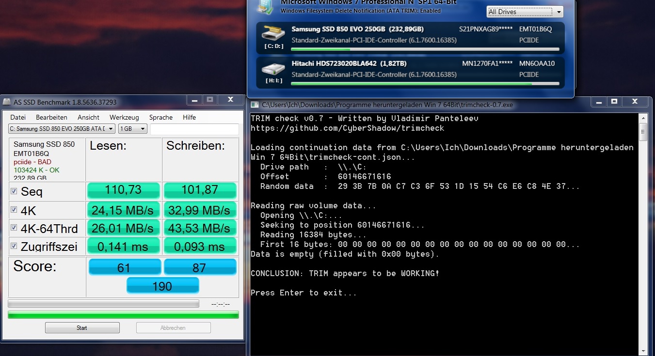Click 'Data is empty (filled with 0x00 bytes)' line
655x356 pixels.
coord(345,254)
